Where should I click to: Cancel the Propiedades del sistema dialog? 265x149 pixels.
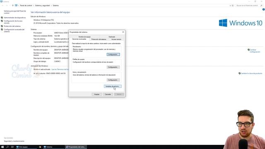click(x=108, y=94)
